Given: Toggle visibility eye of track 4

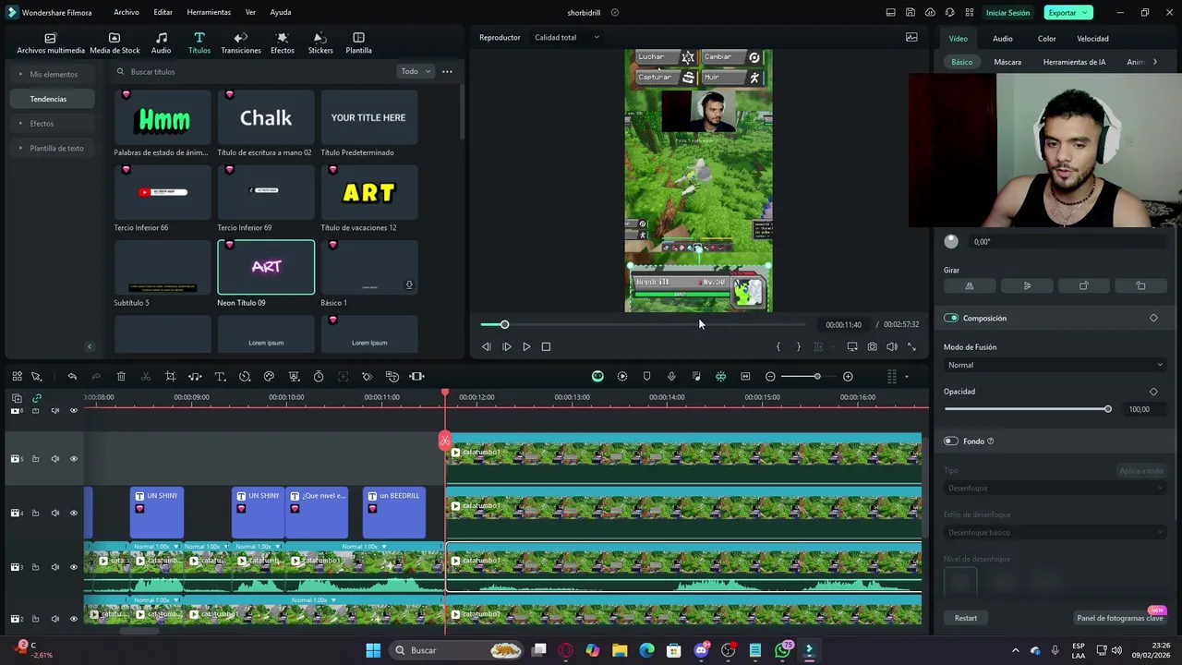Looking at the screenshot, I should pyautogui.click(x=74, y=513).
